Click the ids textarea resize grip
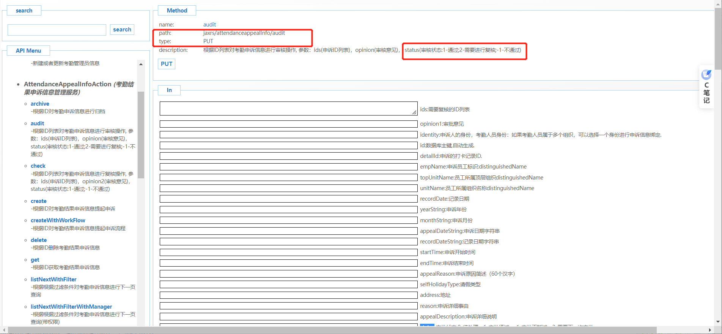This screenshot has height=334, width=722. [x=414, y=112]
